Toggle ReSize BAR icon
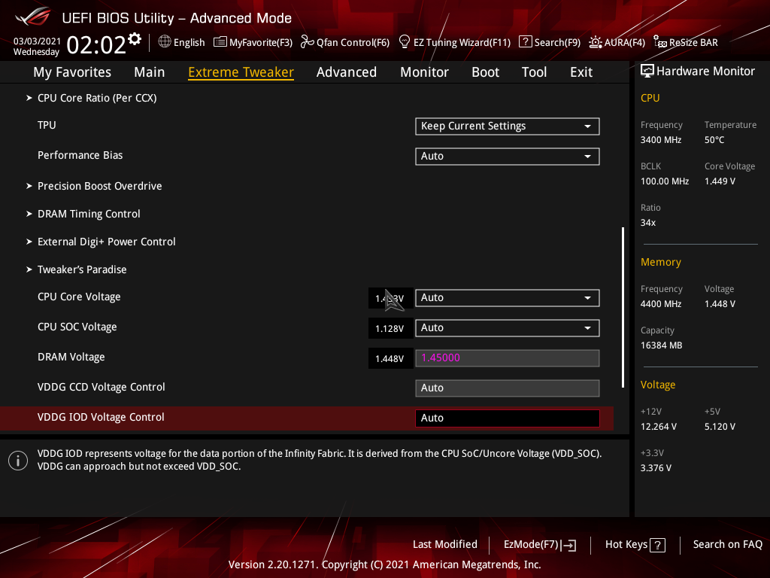 coord(660,42)
